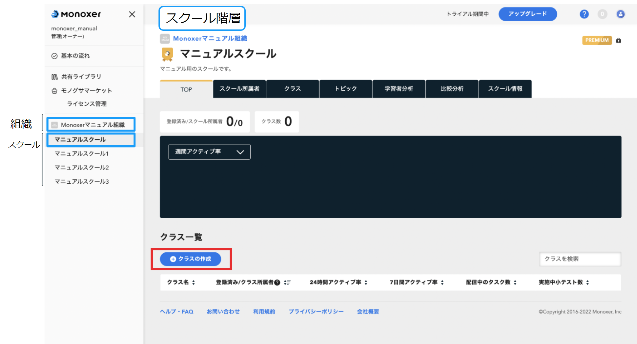Click the Monoxerマニュアル組織 breadcrumb link
637x344 pixels.
point(210,39)
